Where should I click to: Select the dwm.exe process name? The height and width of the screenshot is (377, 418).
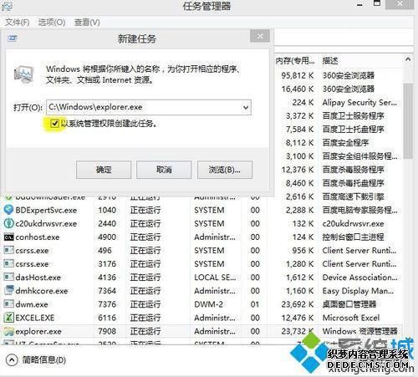click(32, 304)
